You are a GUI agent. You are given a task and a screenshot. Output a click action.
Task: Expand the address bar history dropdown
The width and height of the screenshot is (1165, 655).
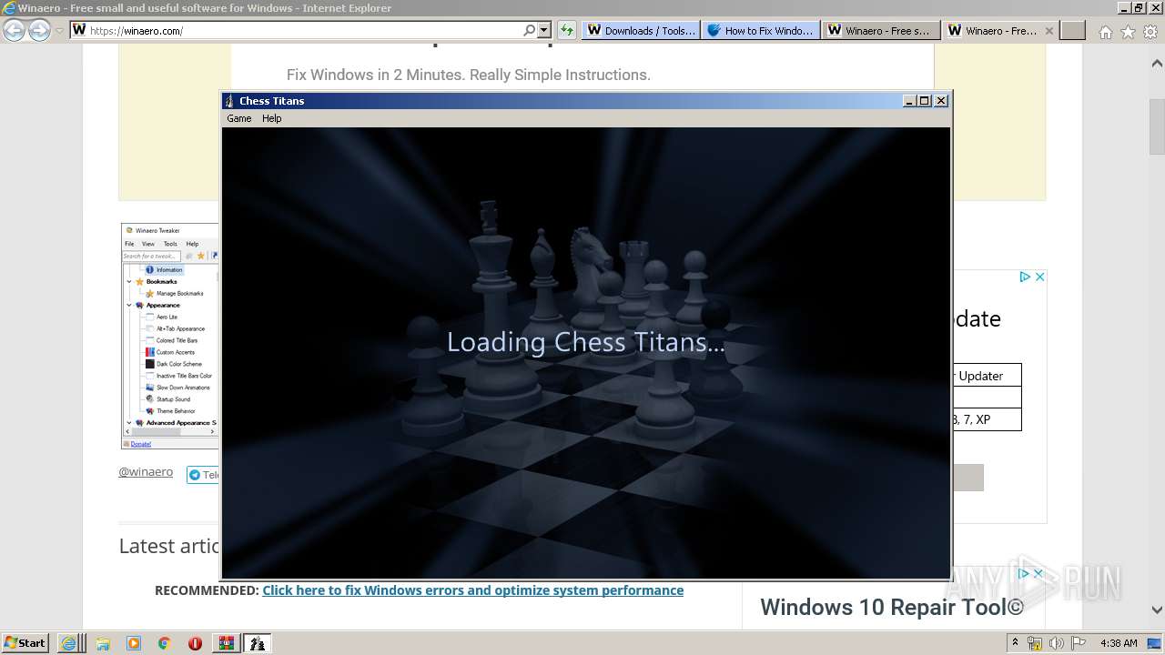pos(543,30)
